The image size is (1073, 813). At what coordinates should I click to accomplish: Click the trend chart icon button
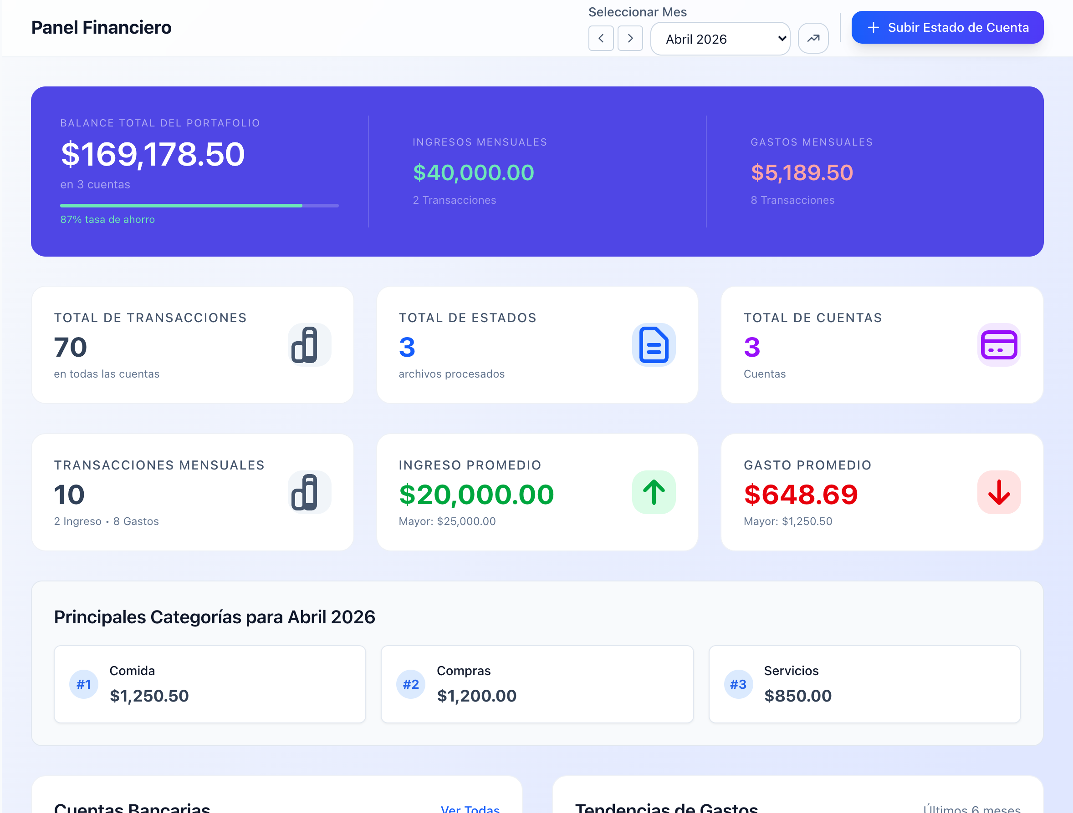813,38
